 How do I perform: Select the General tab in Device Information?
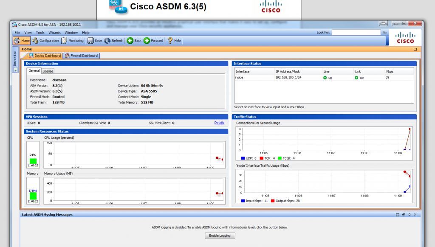click(34, 71)
